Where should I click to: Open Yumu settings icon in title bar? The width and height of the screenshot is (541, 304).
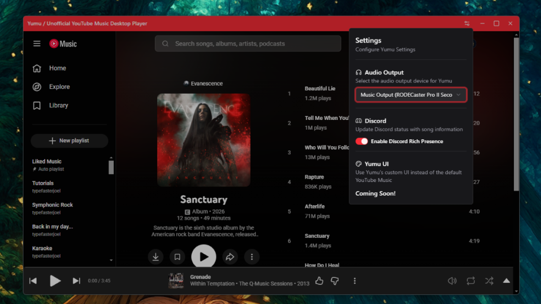[467, 24]
